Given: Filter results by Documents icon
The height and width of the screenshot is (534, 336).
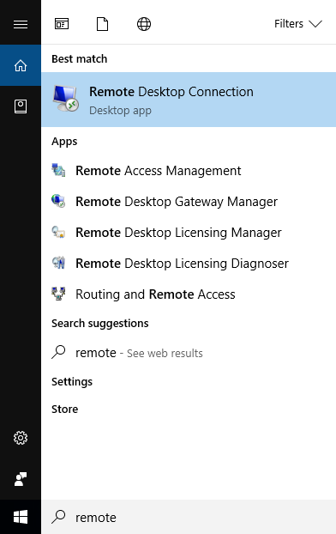Looking at the screenshot, I should [102, 24].
